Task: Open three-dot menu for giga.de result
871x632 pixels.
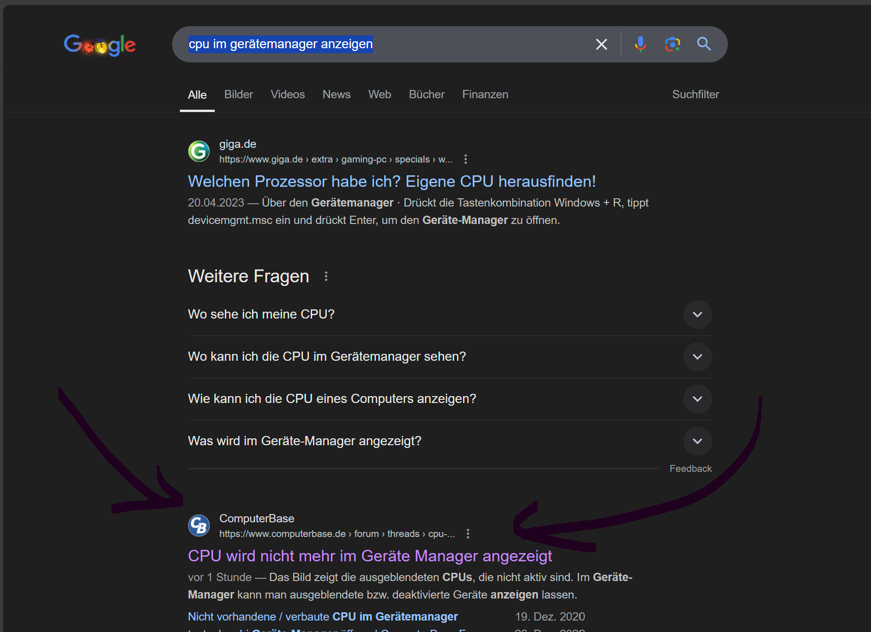Action: click(465, 159)
